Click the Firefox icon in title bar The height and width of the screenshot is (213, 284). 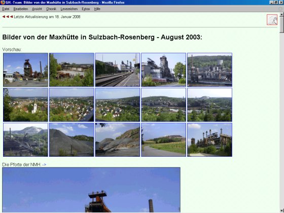pos(3,3)
